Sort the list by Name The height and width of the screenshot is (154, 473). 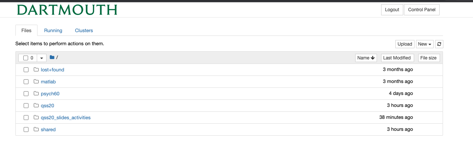(366, 58)
